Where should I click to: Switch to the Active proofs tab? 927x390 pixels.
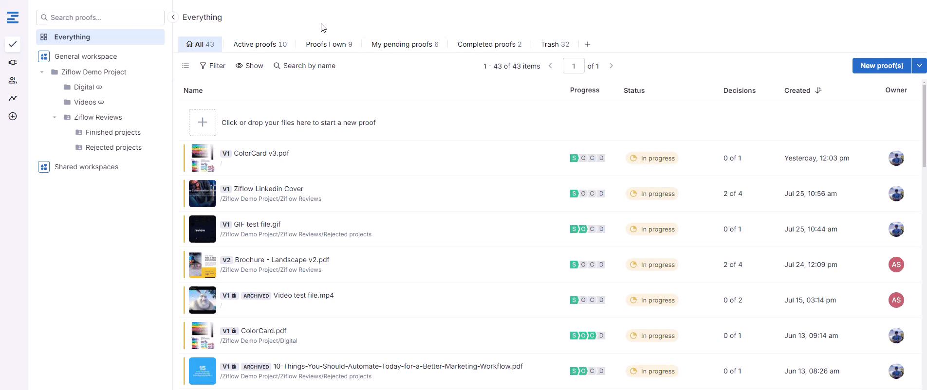pos(260,44)
